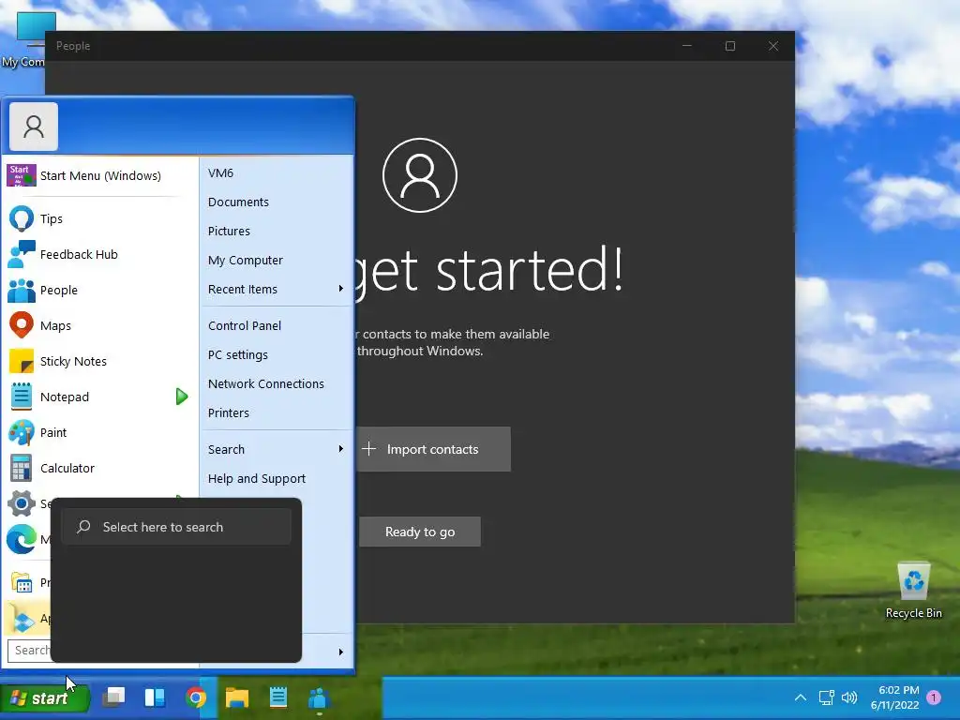Click the Apps folder icon in Start menu

[22, 619]
